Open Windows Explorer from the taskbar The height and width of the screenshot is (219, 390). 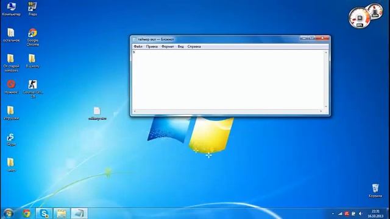62,214
